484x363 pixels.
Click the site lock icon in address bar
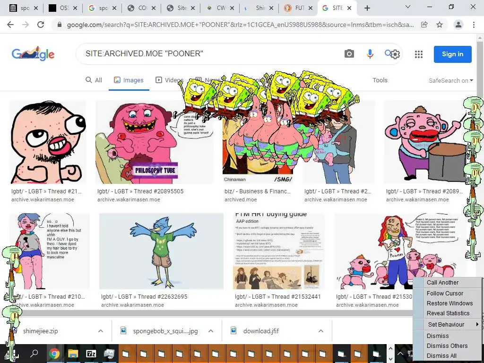click(x=60, y=25)
